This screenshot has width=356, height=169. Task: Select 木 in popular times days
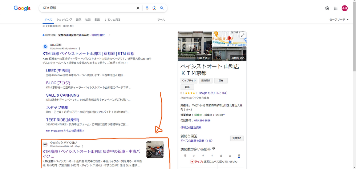coord(212,156)
